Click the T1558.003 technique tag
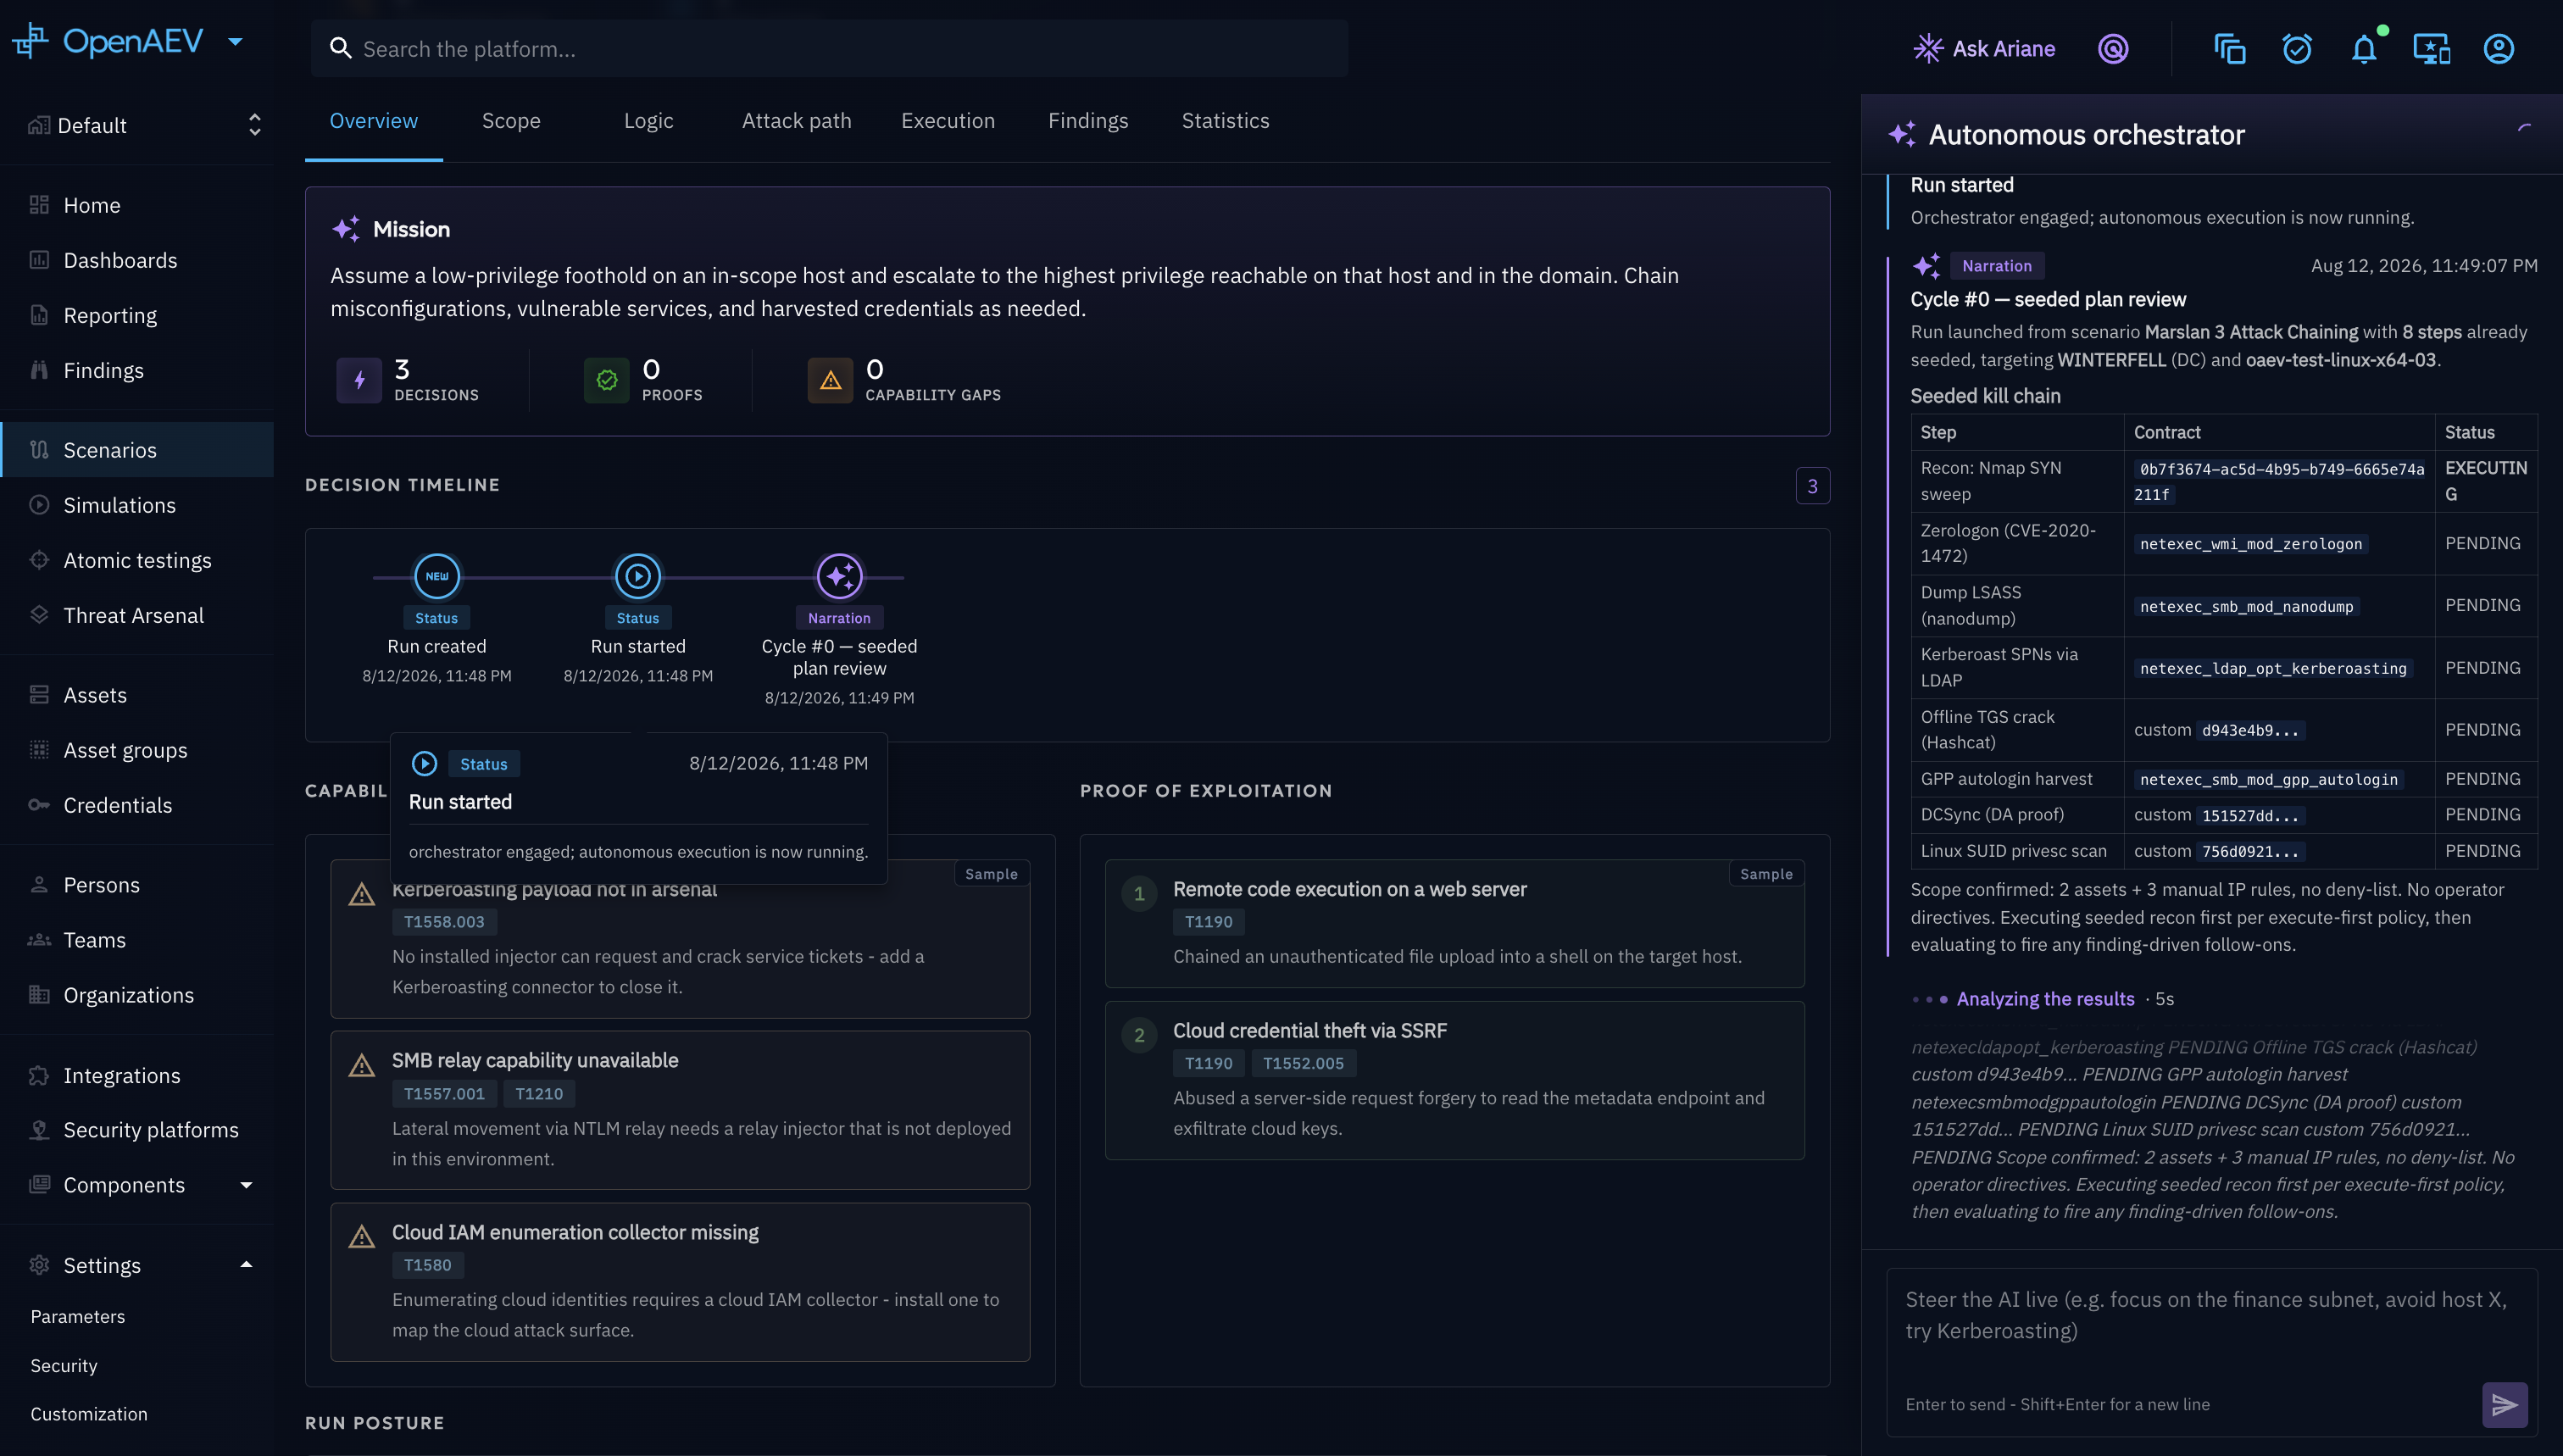The width and height of the screenshot is (2563, 1456). [x=444, y=922]
